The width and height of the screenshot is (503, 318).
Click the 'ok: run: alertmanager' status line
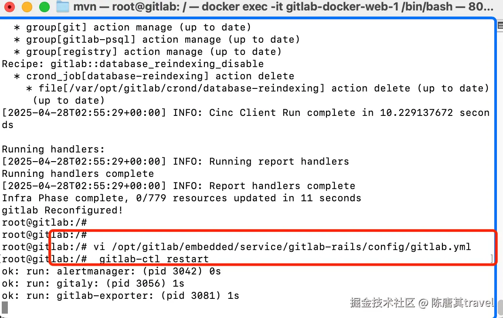(x=111, y=271)
